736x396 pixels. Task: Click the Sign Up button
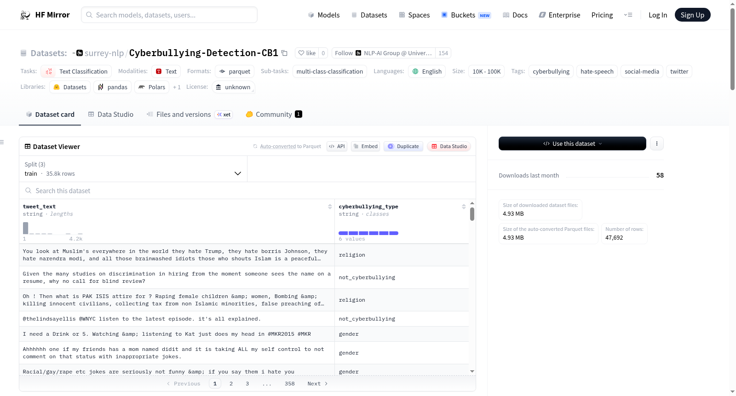click(692, 15)
